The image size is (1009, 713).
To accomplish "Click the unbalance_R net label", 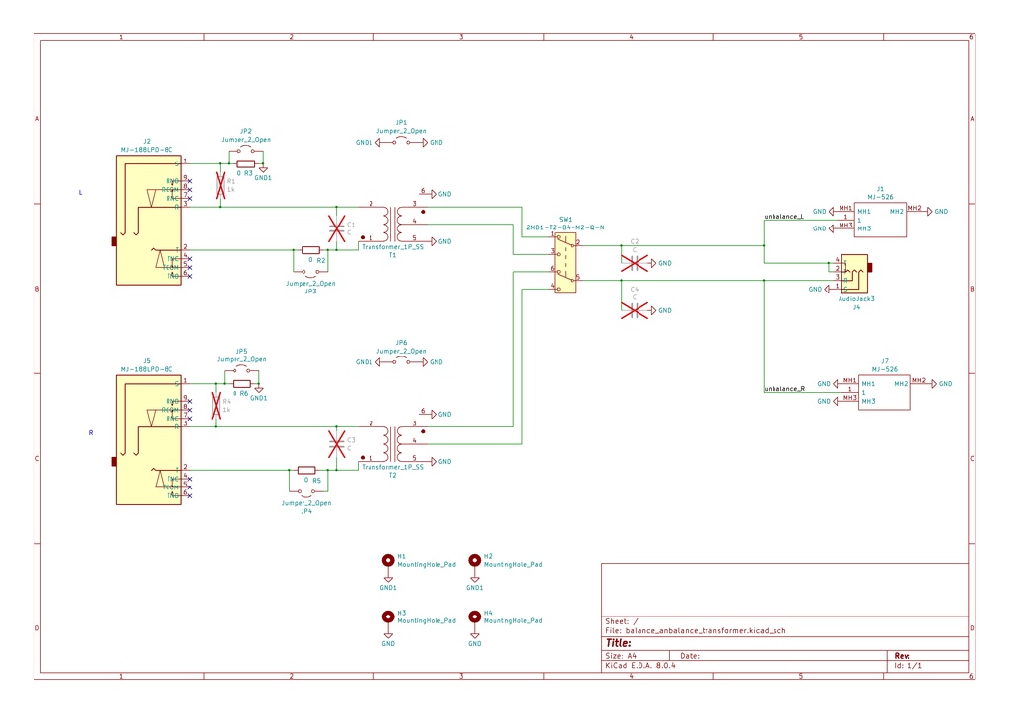I will (x=784, y=389).
